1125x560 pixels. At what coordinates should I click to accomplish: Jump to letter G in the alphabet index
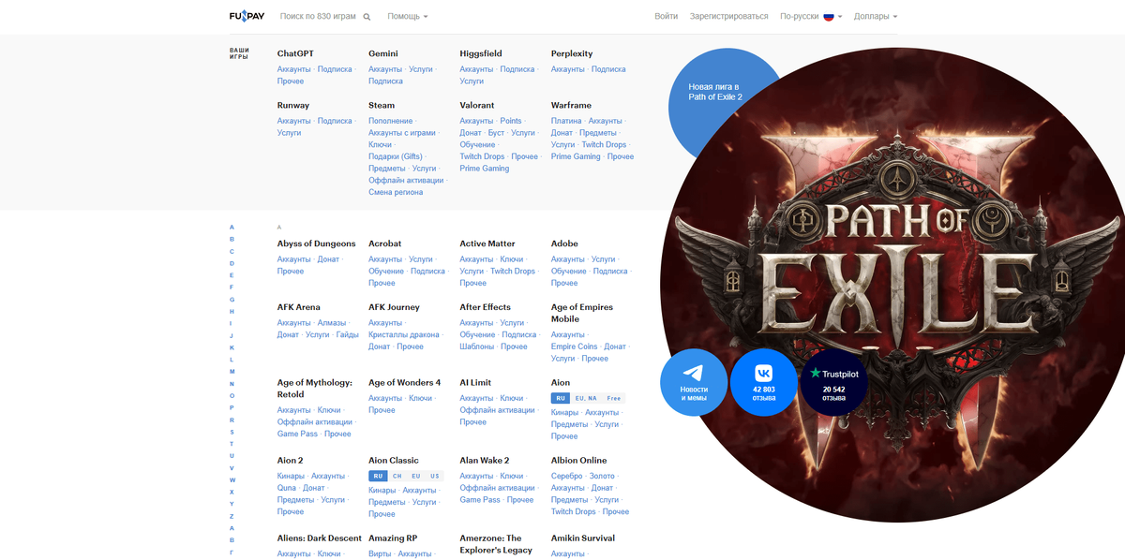(x=232, y=300)
